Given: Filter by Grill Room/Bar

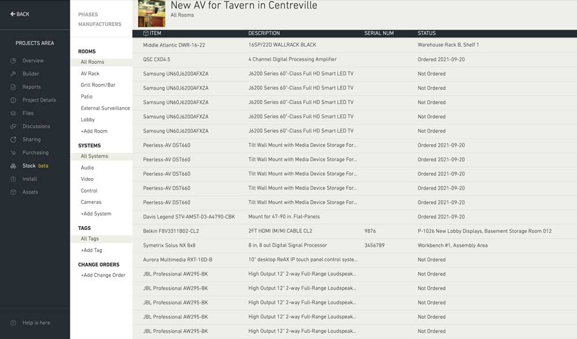Looking at the screenshot, I should (98, 85).
